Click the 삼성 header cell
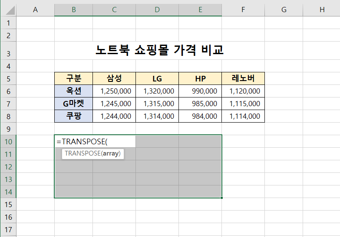Viewport: 340px width, 237px height. point(114,78)
